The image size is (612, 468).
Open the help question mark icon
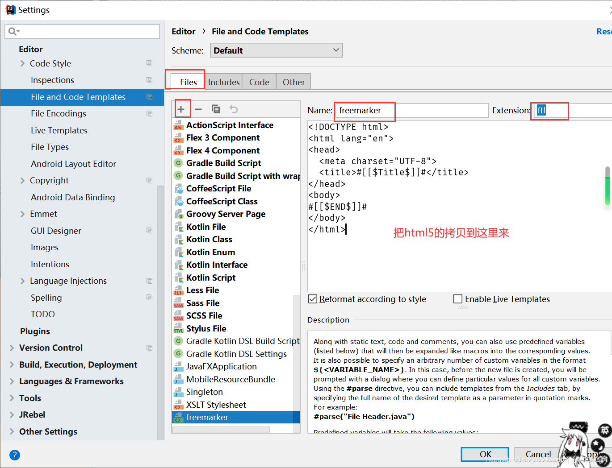(15, 455)
